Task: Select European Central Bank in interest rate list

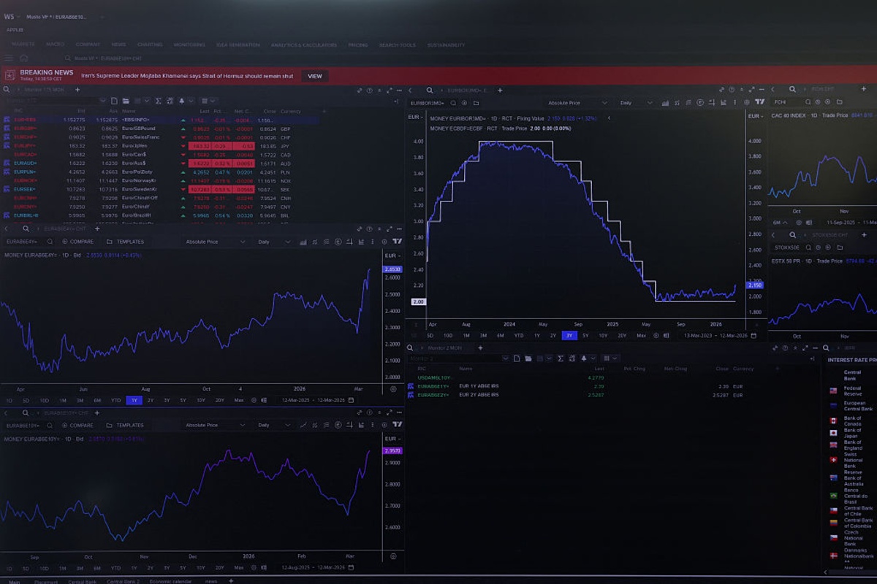Action: click(x=852, y=406)
